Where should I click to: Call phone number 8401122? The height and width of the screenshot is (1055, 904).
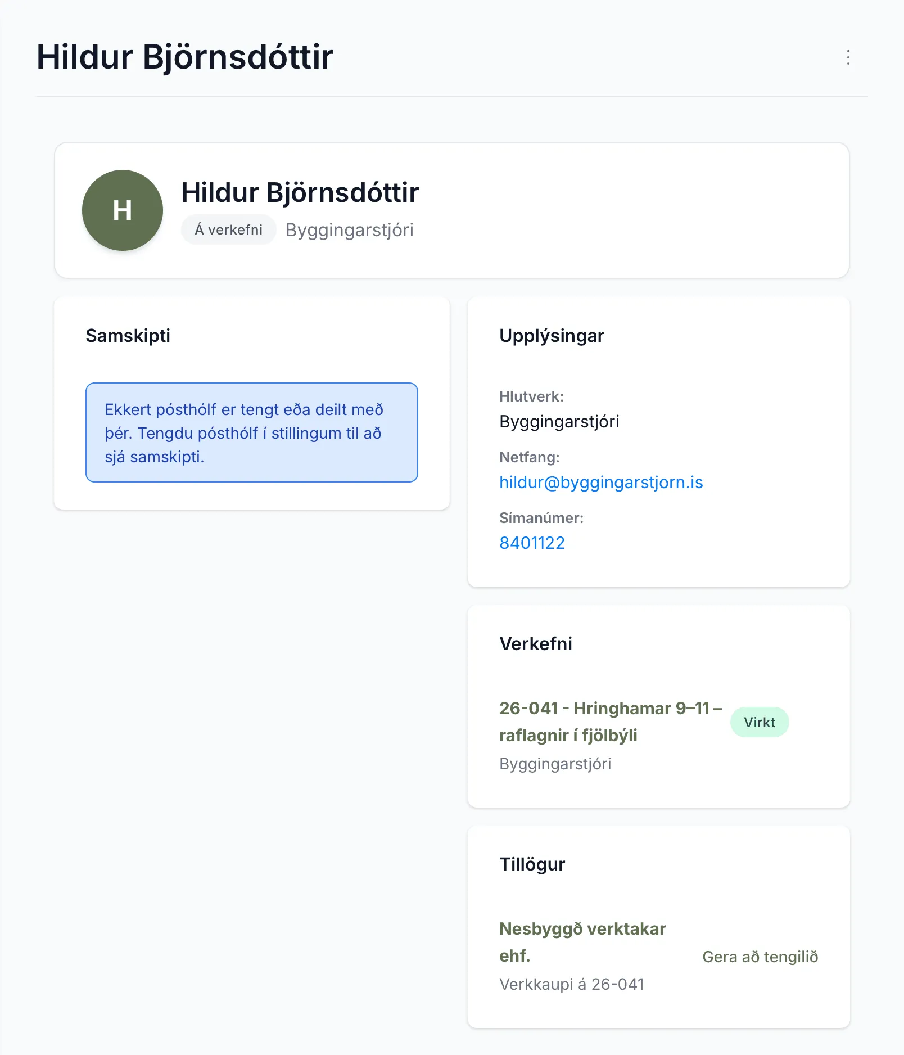[x=532, y=543]
